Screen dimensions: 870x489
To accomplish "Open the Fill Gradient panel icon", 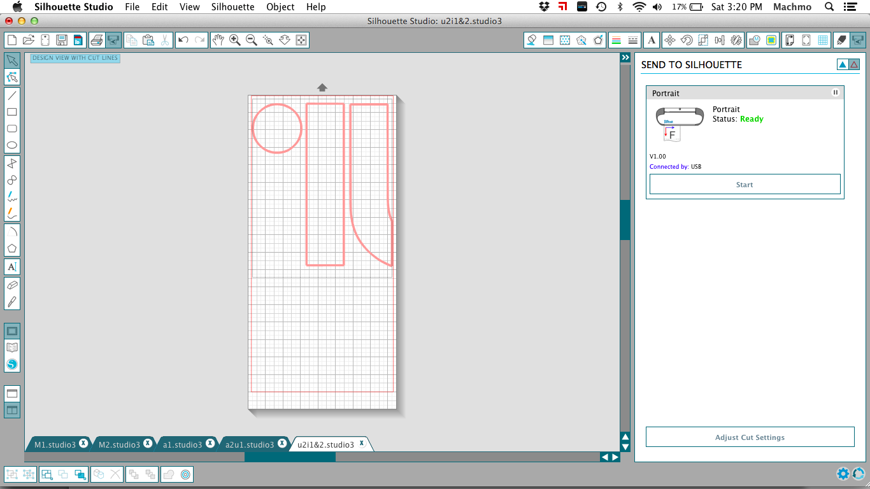I will point(548,40).
